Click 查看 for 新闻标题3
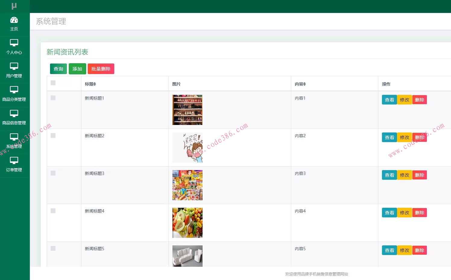Viewport: 451px width, 280px height. [x=389, y=175]
